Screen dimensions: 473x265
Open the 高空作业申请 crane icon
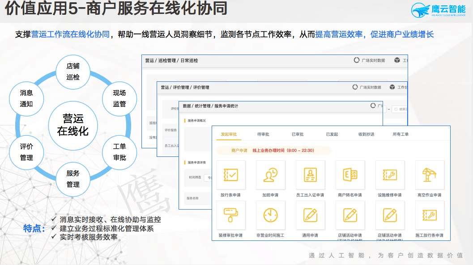[430, 175]
